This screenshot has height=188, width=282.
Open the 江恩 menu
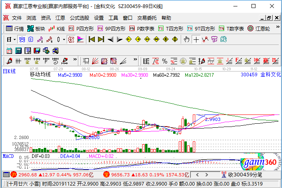[x=60, y=18]
